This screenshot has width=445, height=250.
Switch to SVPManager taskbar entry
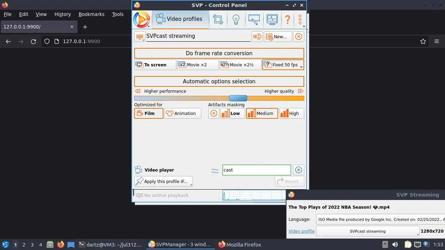180,244
